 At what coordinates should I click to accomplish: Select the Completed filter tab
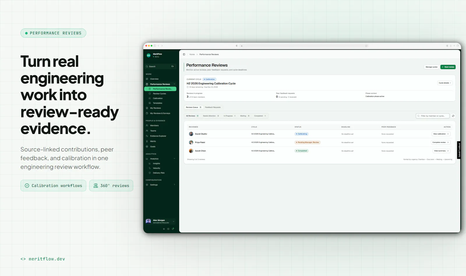coord(260,116)
